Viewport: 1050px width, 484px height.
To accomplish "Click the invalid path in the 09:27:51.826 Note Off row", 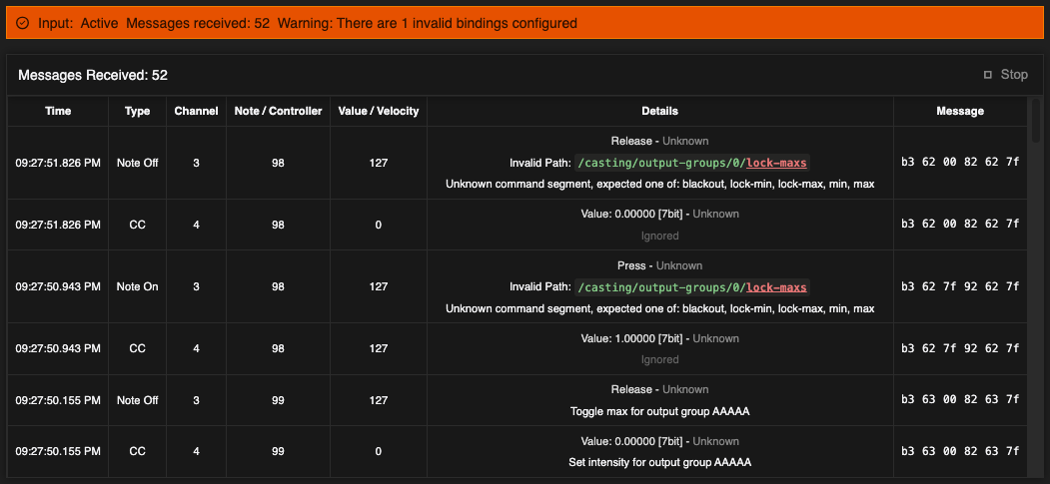I will click(x=691, y=163).
